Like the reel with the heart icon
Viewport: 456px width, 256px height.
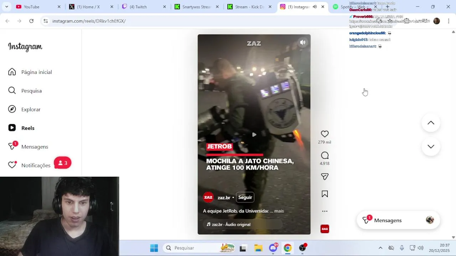click(325, 134)
